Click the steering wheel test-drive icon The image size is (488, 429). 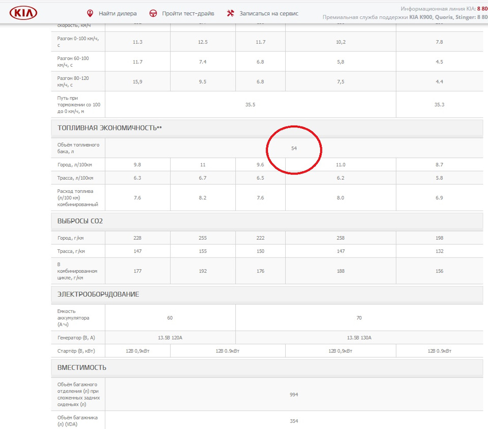[153, 13]
